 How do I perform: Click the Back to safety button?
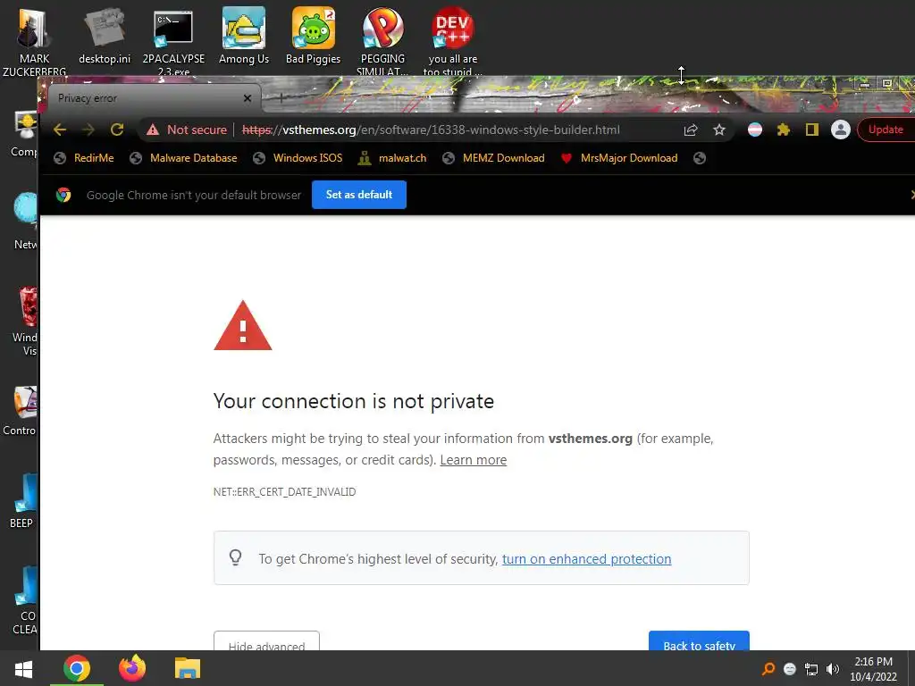699,641
